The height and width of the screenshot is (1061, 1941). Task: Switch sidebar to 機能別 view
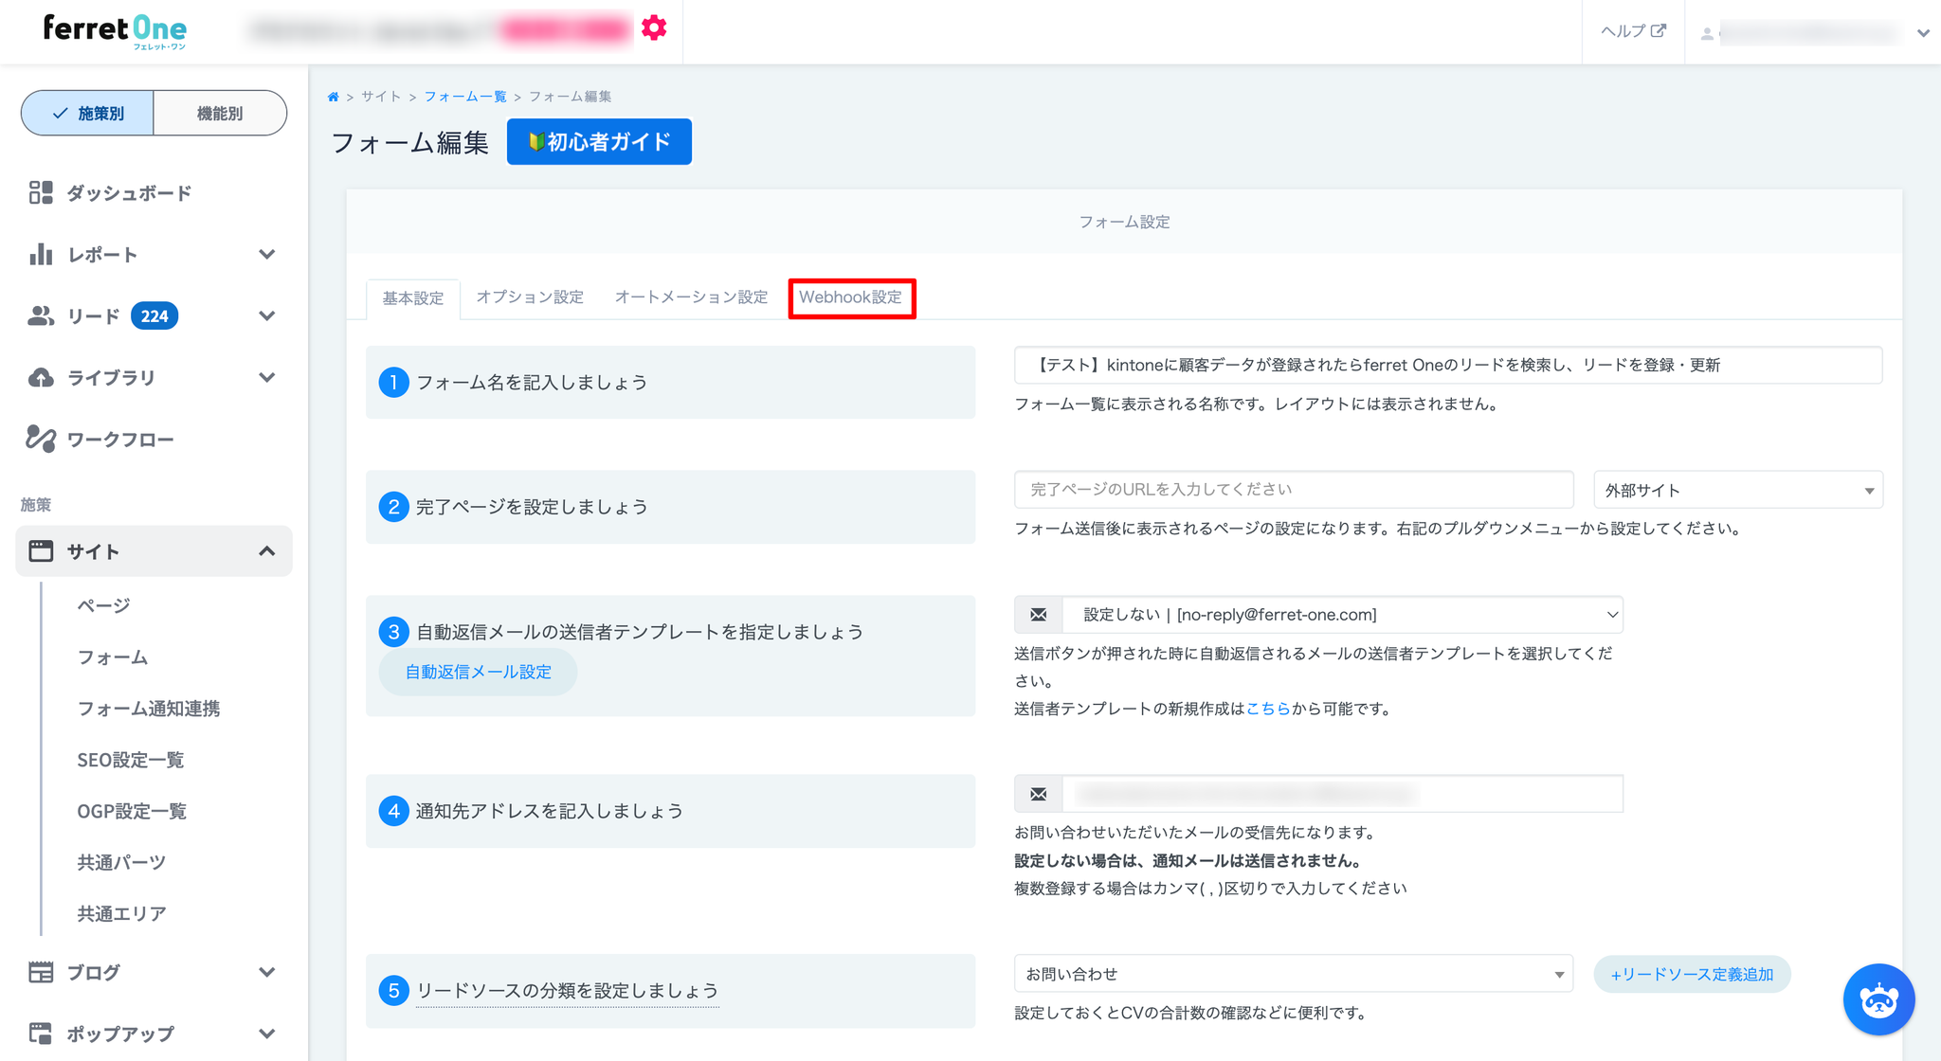tap(220, 114)
